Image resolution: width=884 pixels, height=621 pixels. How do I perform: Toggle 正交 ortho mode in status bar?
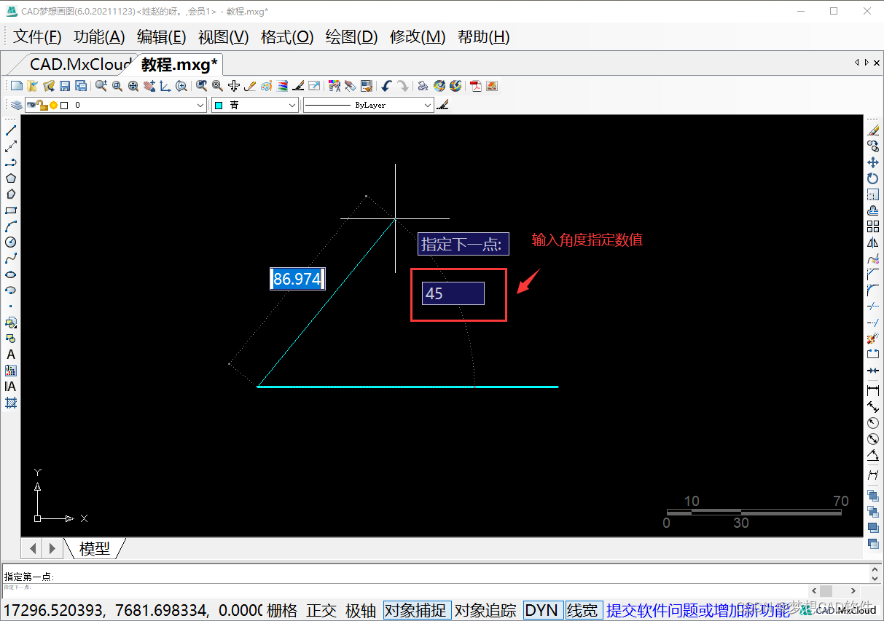click(x=321, y=611)
